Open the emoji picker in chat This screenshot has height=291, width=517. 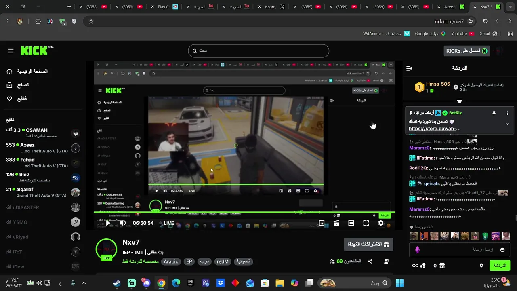pyautogui.click(x=502, y=250)
